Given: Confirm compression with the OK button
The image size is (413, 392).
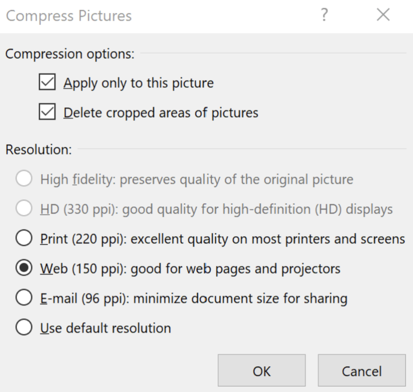Looking at the screenshot, I should (x=261, y=370).
